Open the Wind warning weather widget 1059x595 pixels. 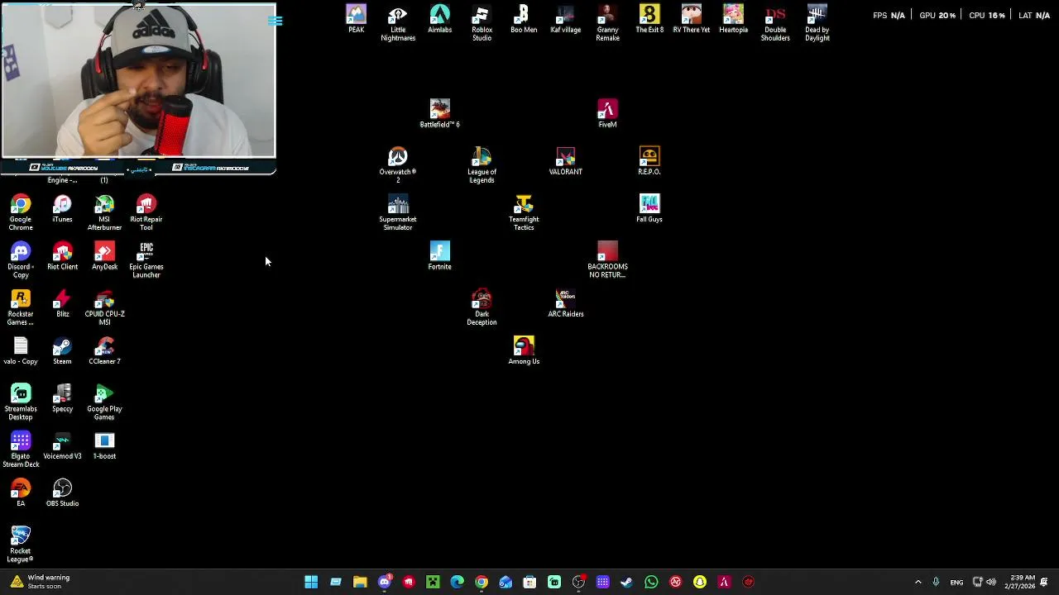pyautogui.click(x=40, y=582)
